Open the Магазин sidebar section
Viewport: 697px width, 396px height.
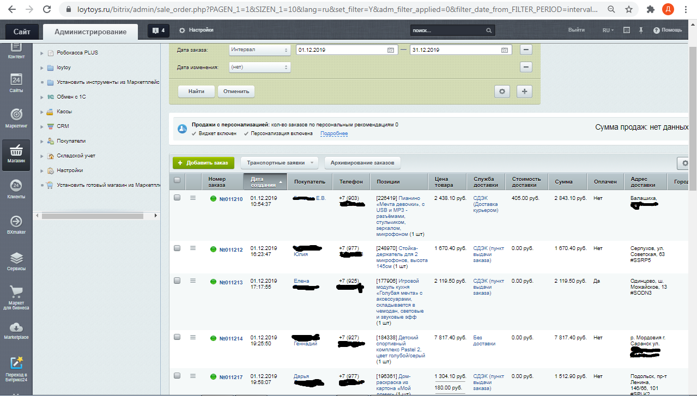[16, 154]
